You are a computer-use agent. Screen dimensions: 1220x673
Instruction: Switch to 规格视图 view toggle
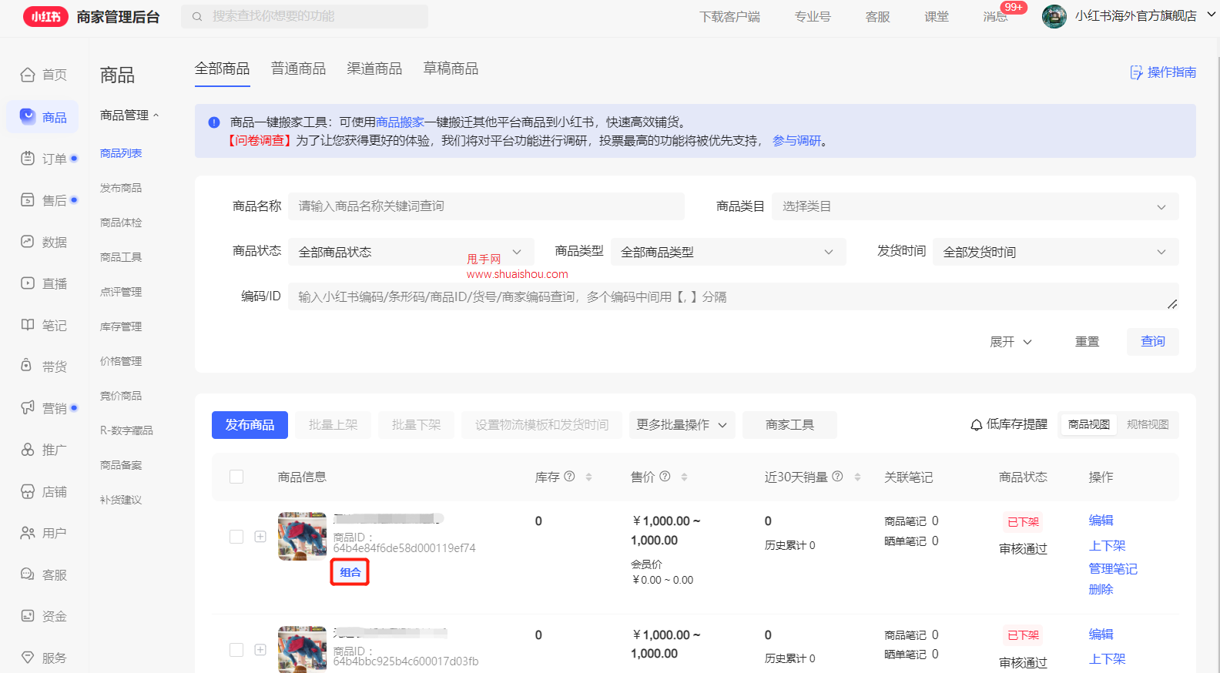[1148, 425]
